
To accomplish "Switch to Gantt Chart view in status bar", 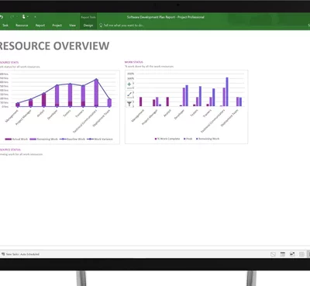I will tap(273, 254).
